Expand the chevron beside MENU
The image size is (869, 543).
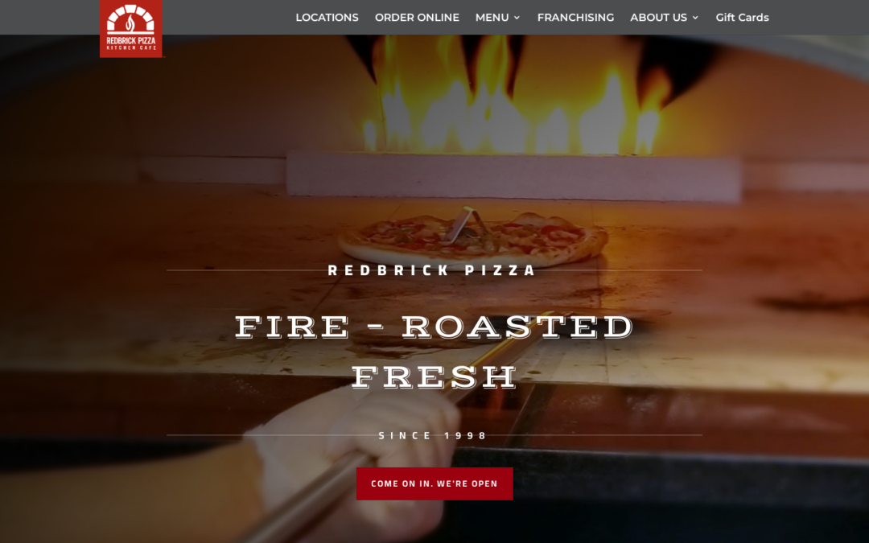click(517, 18)
